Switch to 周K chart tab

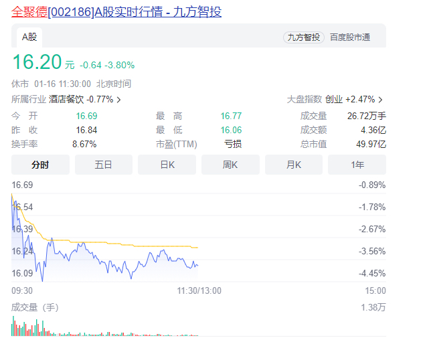tap(230, 165)
